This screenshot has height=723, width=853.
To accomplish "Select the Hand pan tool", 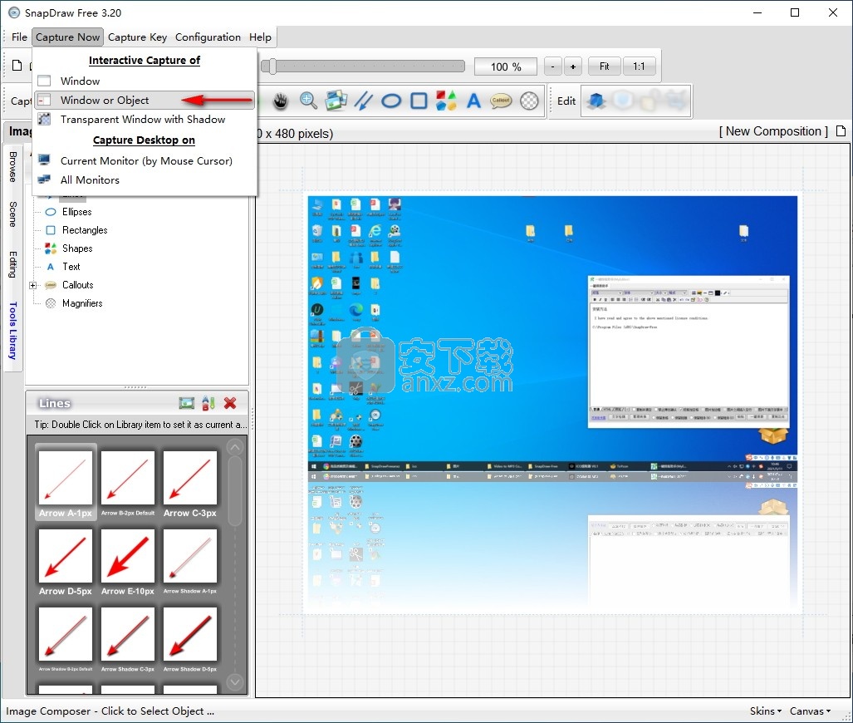I will click(280, 101).
